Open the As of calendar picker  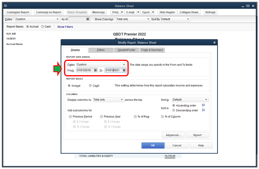click(x=88, y=19)
